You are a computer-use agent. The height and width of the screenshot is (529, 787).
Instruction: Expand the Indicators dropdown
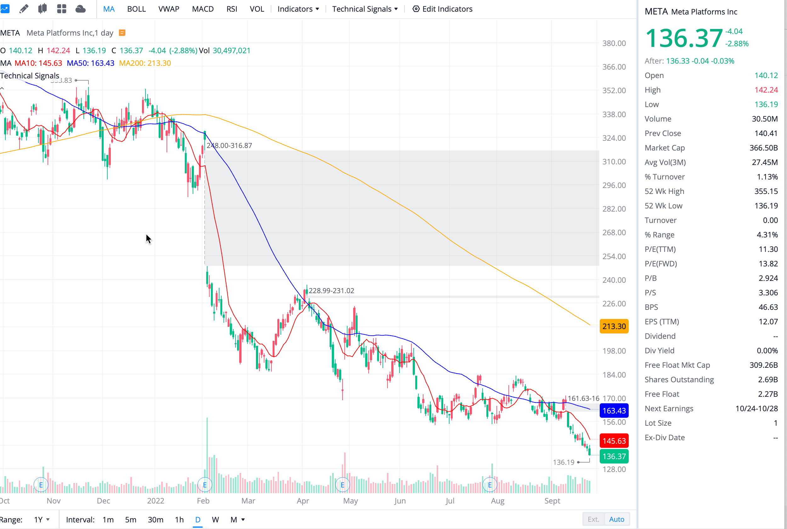pos(298,9)
